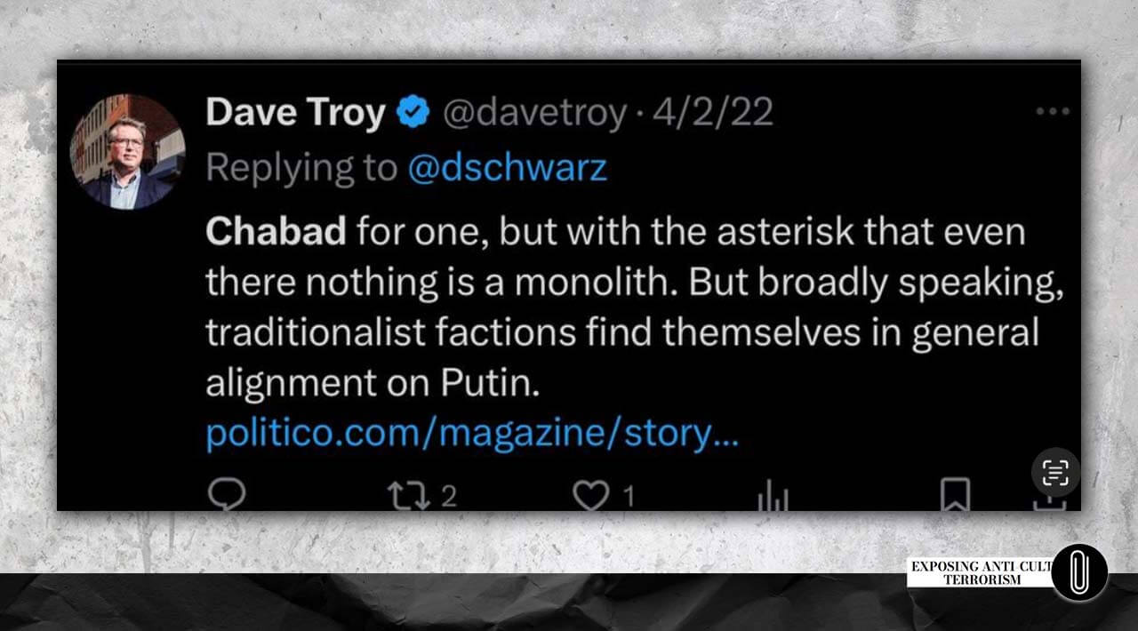Click the retweet count number 2
1138x631 pixels.
coord(449,496)
